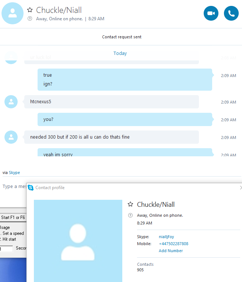Open the via Skype dropdown link
The width and height of the screenshot is (242, 282).
(x=14, y=173)
